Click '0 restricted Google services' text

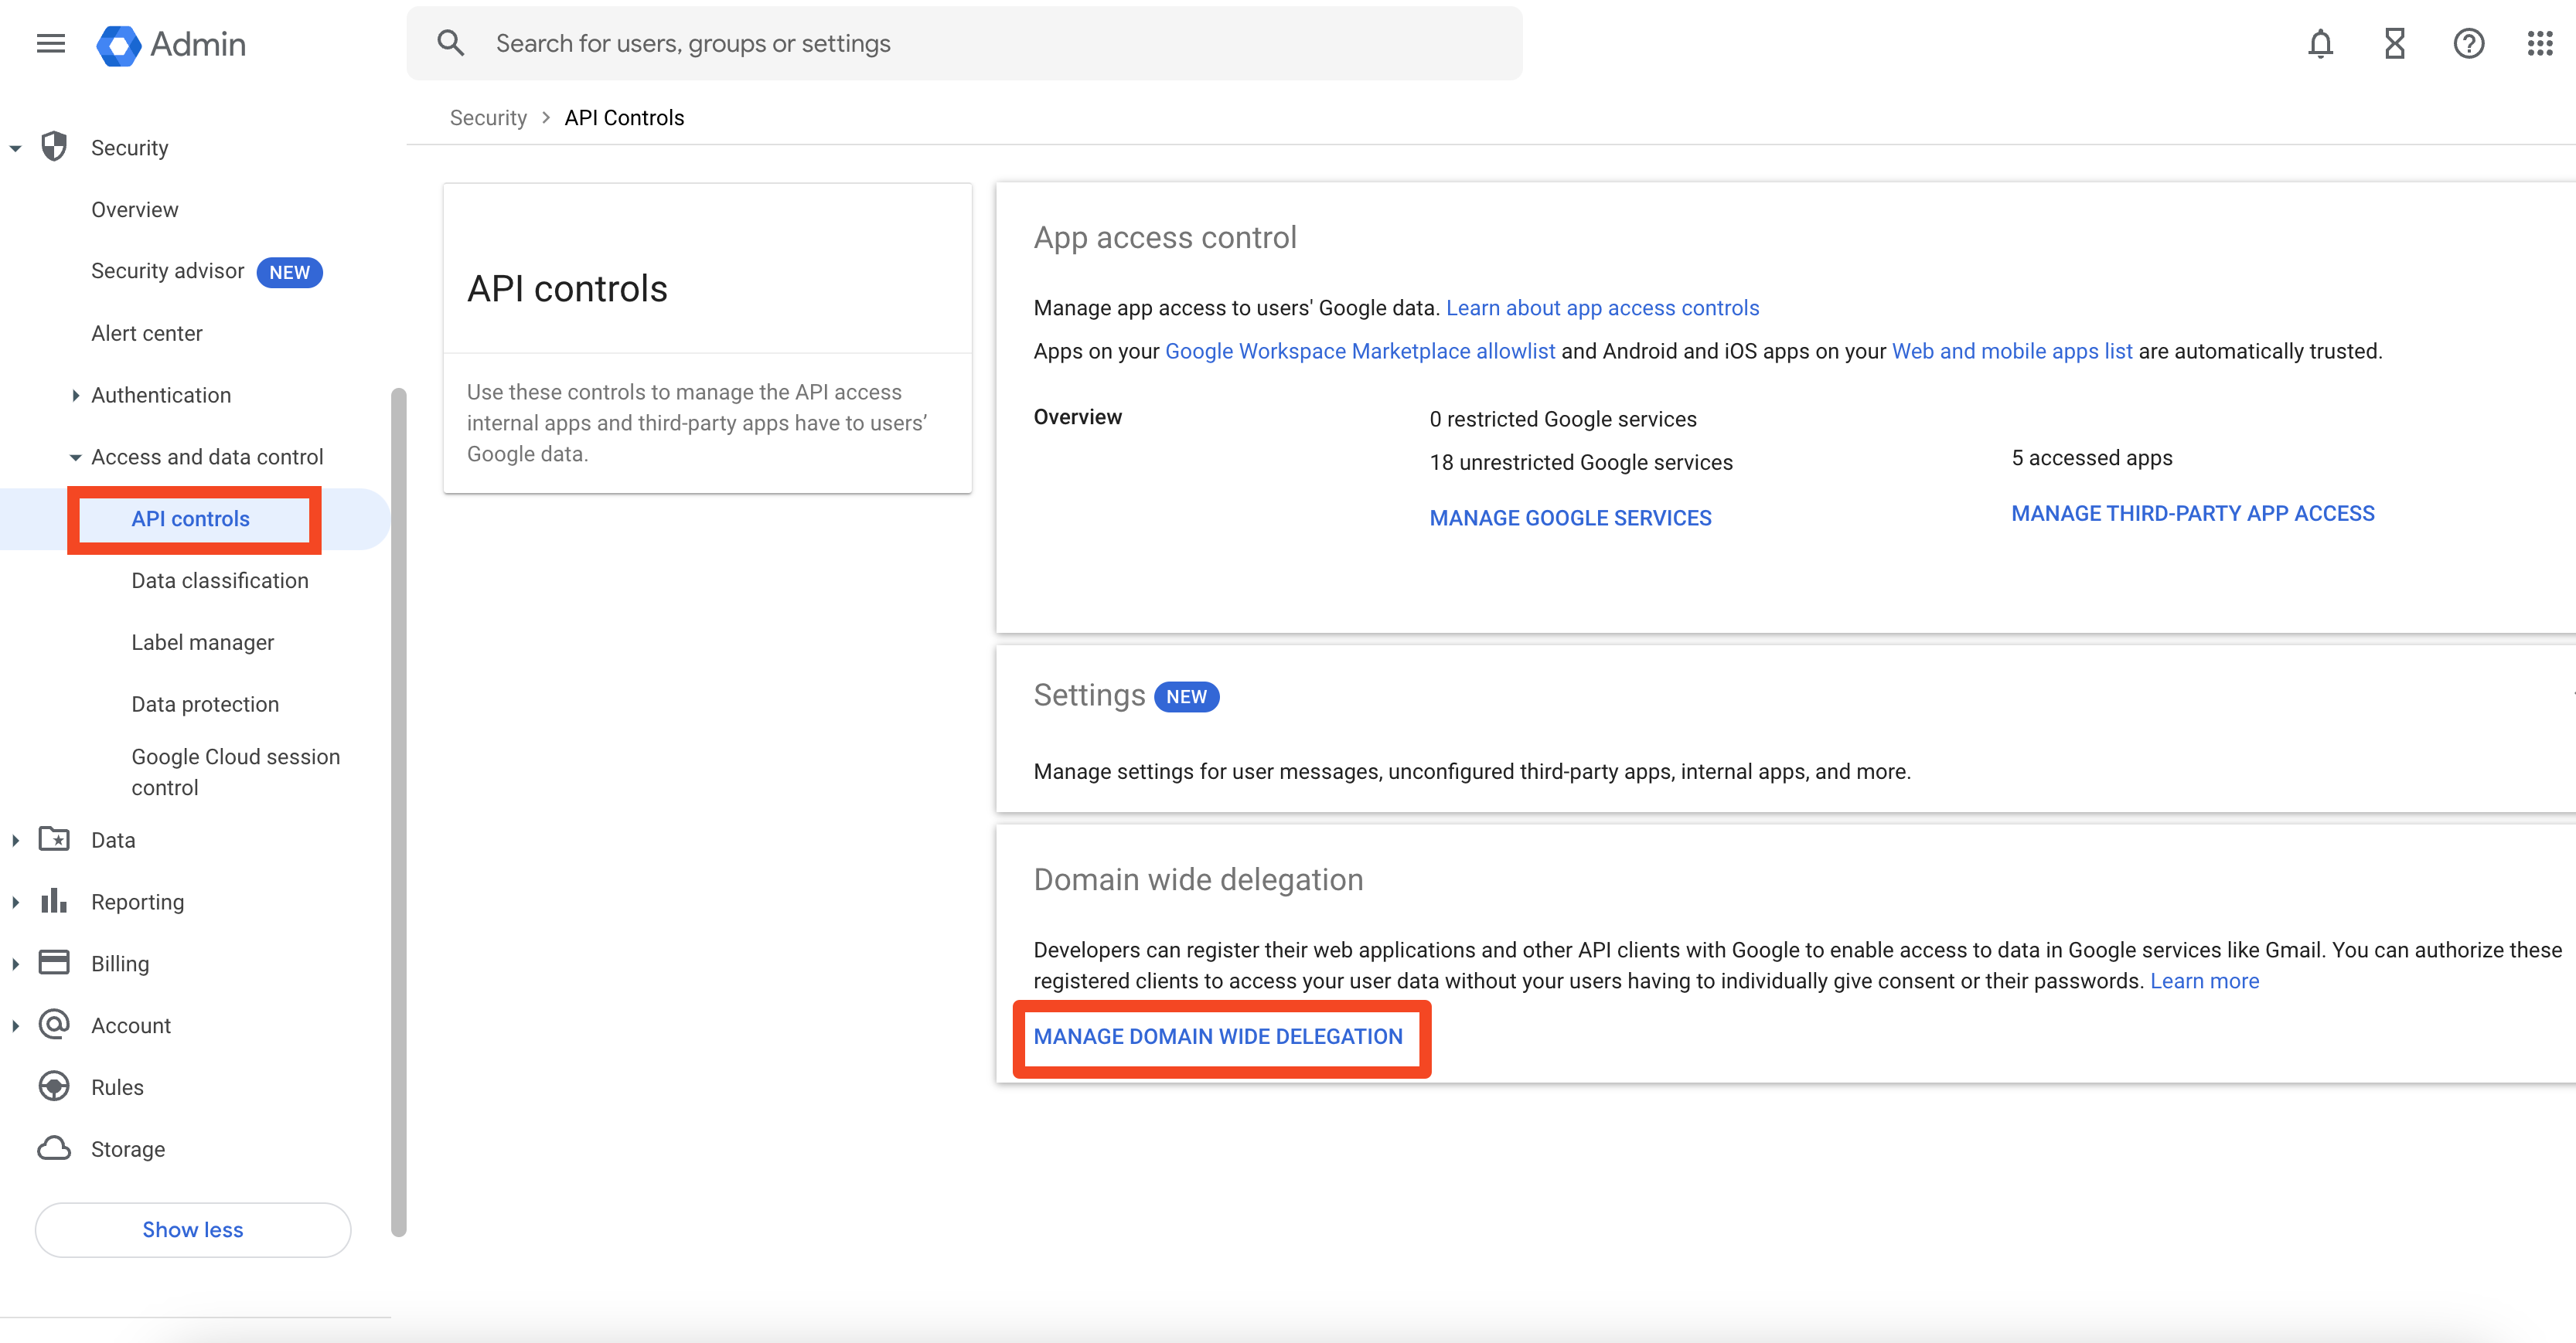tap(1562, 419)
